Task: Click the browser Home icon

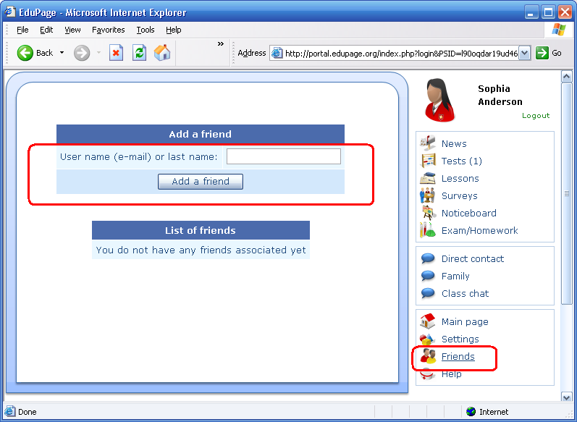Action: coord(162,53)
